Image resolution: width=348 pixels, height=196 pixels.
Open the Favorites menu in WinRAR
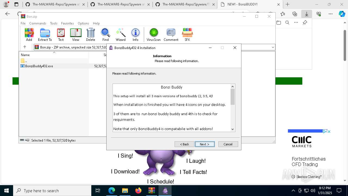67,23
